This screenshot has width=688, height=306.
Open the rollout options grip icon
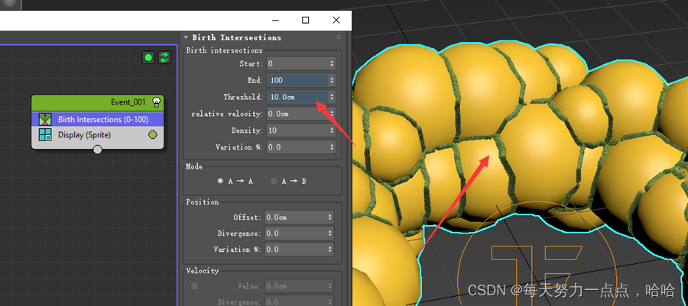(339, 37)
